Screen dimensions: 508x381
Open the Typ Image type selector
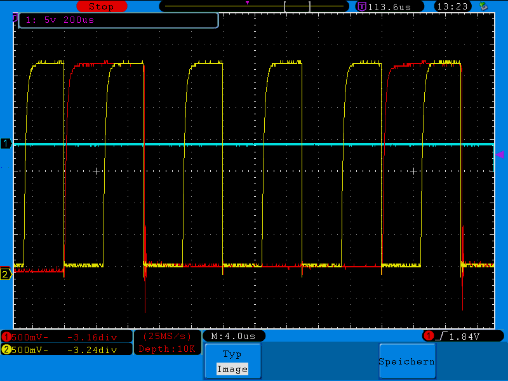(x=232, y=361)
